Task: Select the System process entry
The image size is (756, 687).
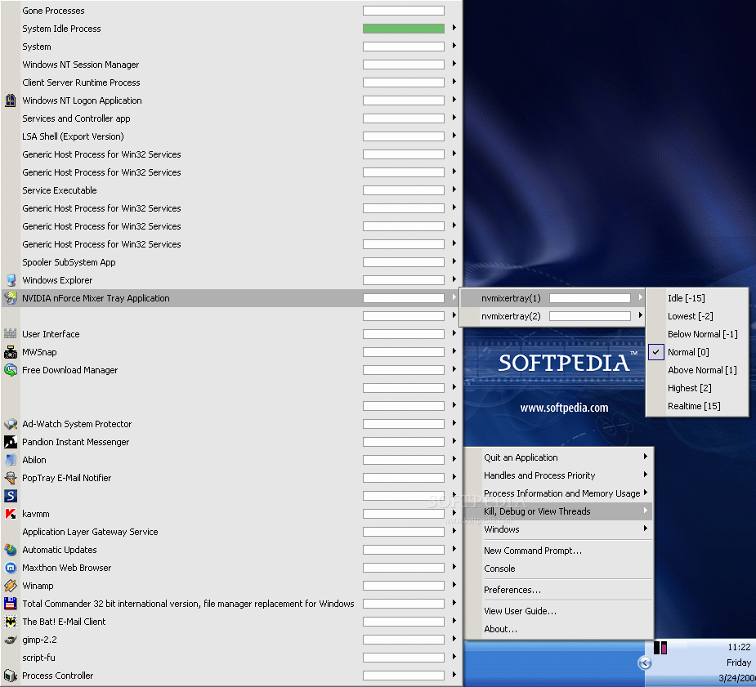Action: coord(231,47)
